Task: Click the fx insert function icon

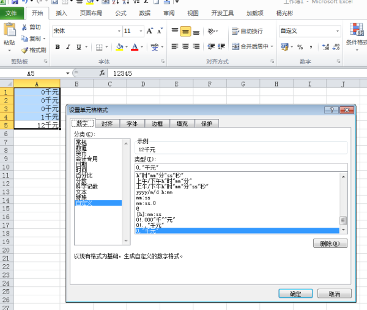Action: pyautogui.click(x=102, y=73)
